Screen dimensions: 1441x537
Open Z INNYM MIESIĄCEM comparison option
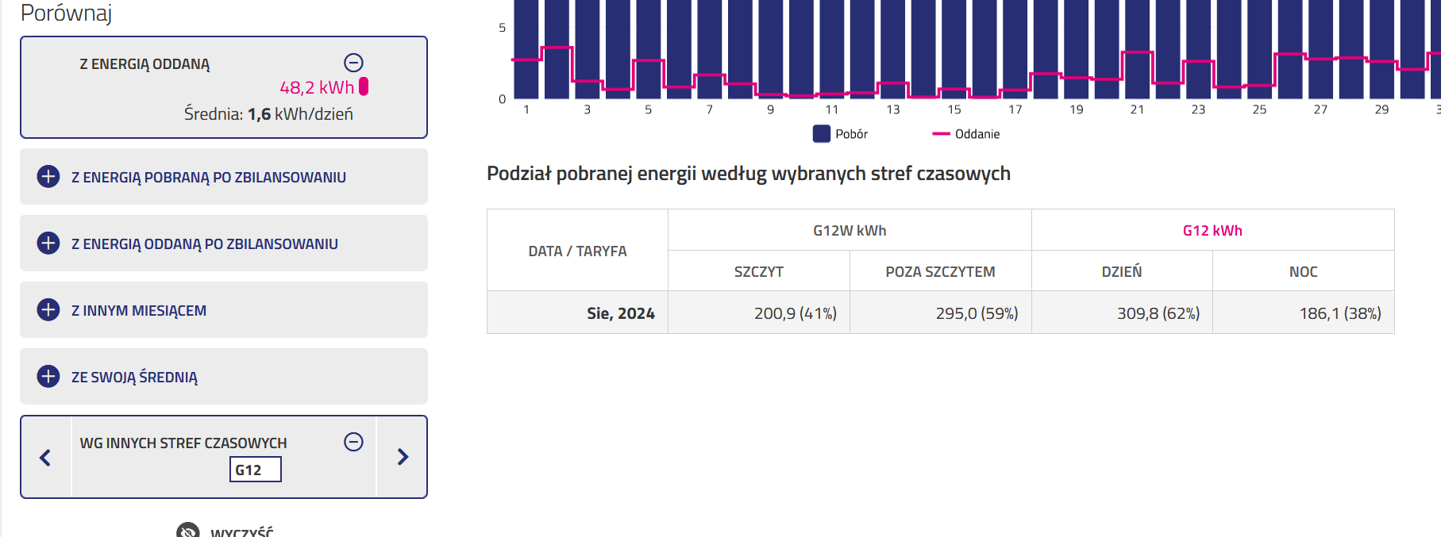224,309
